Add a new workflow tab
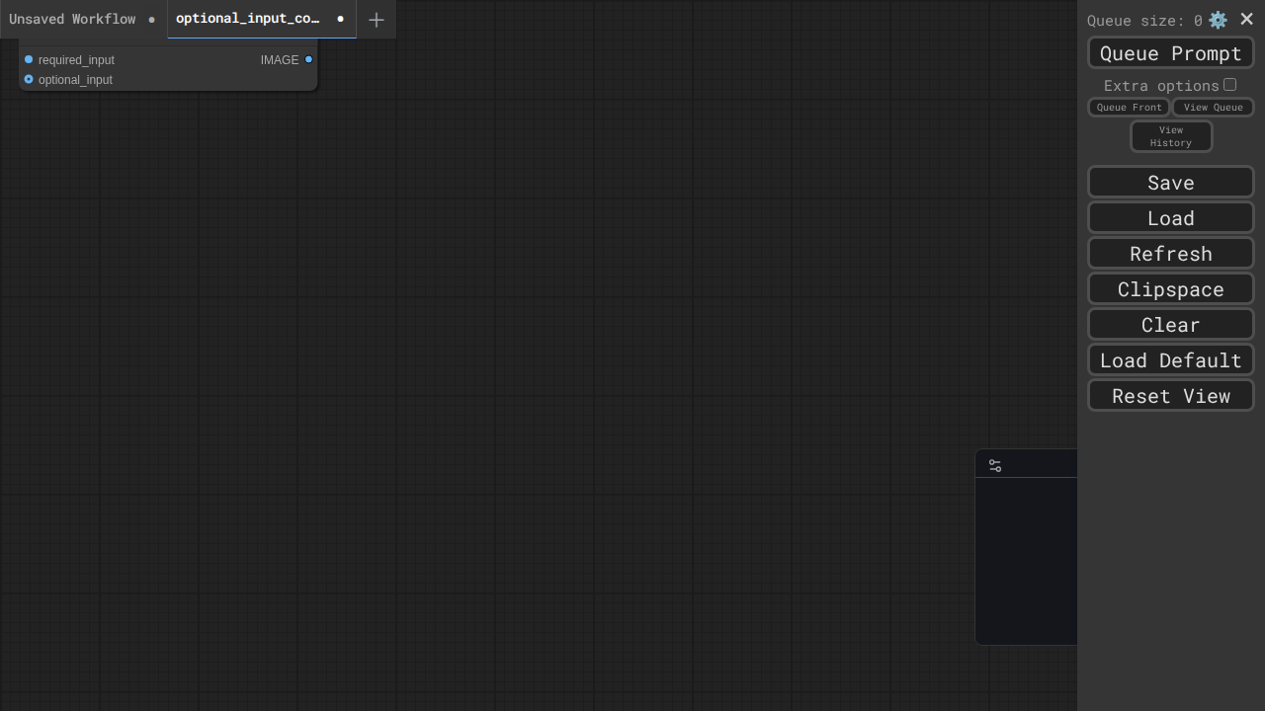The width and height of the screenshot is (1265, 711). pos(376,20)
